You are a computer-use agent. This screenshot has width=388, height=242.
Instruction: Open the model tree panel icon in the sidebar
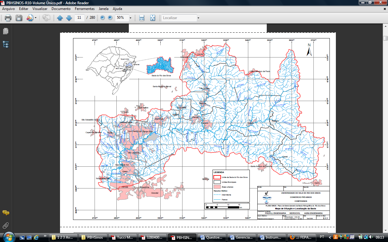[6, 44]
